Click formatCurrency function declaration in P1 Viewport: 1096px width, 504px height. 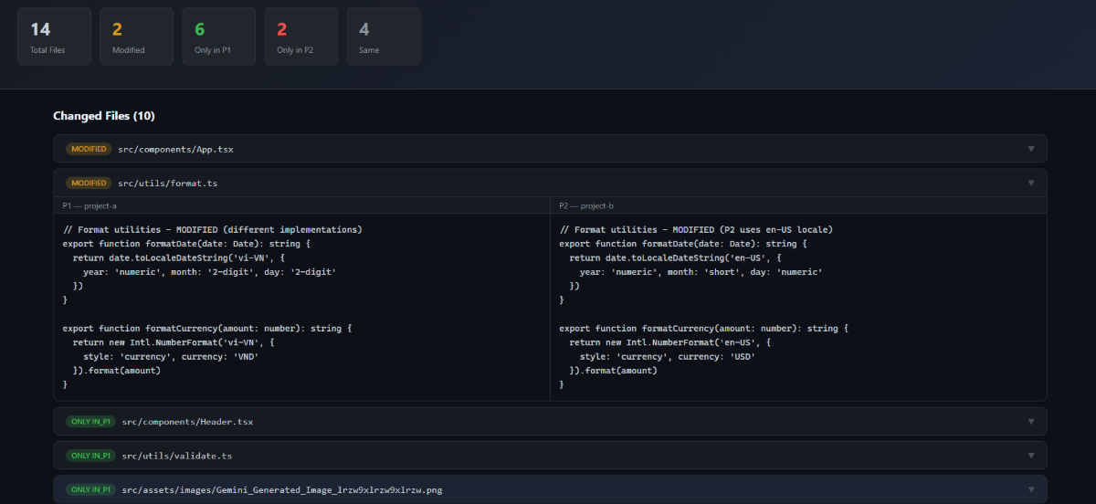pos(207,328)
